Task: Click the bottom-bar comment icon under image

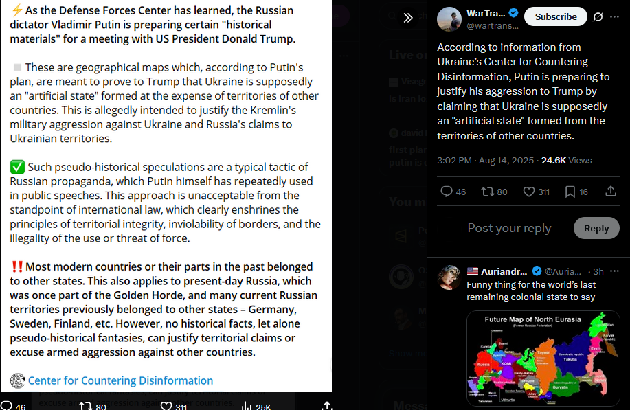Action: click(6, 405)
